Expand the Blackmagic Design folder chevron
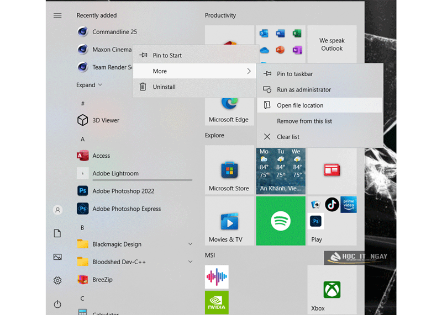Image resolution: width=442 pixels, height=315 pixels. [190, 244]
